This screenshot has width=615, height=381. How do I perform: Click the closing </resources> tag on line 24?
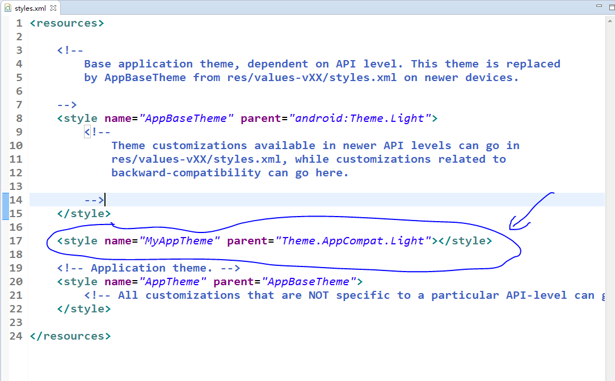(70, 336)
